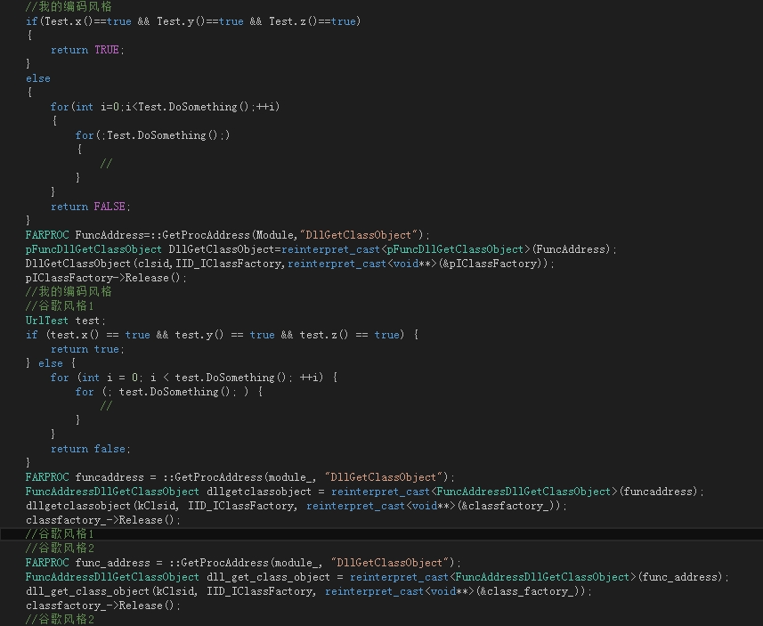
Task: Click the line 'if(Test.x()==true && Test.y()==true'
Action: (193, 21)
